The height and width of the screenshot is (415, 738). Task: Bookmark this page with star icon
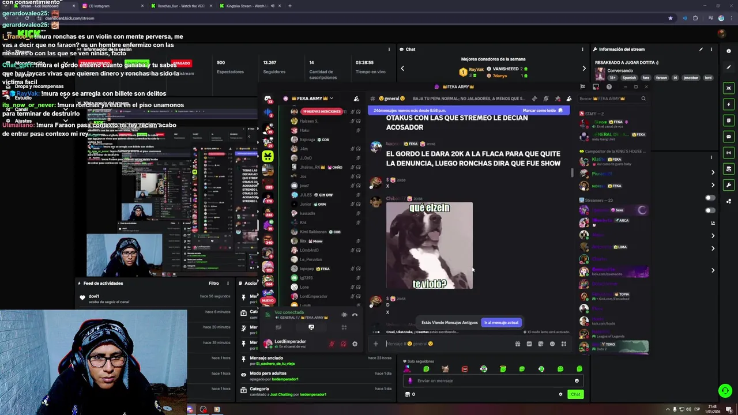670,18
